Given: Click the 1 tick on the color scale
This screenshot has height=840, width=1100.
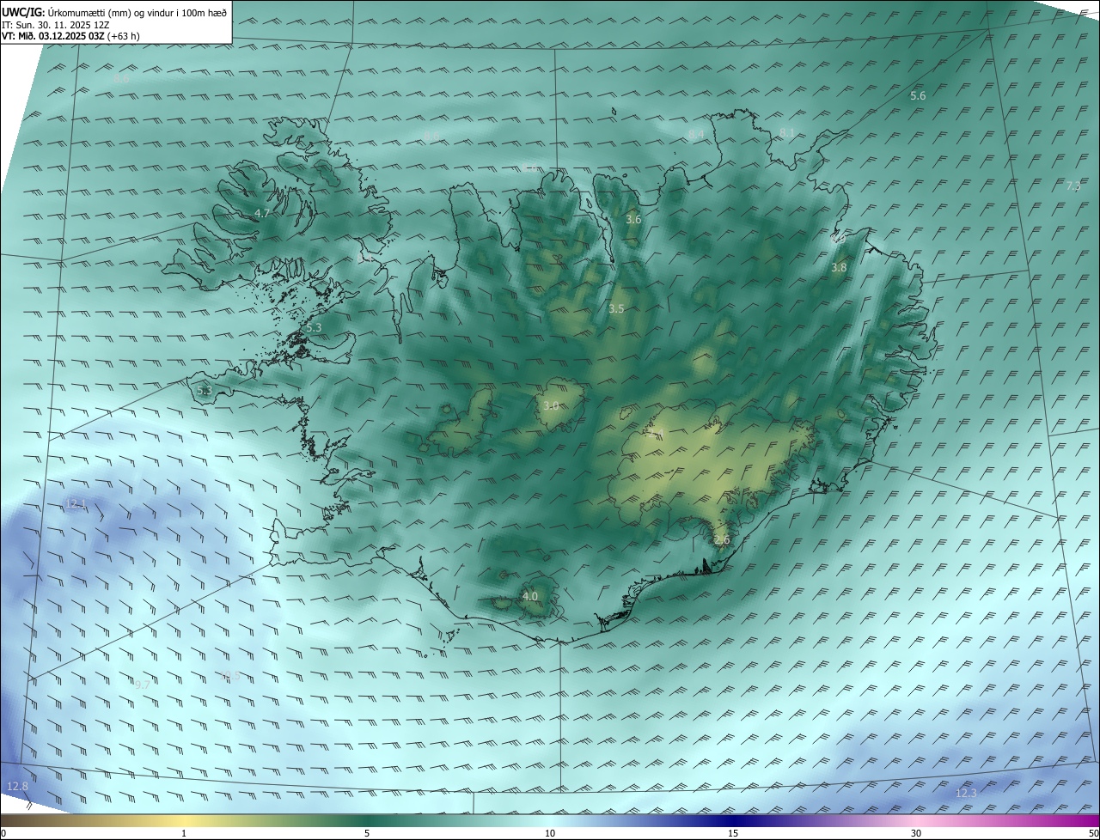Looking at the screenshot, I should [184, 834].
